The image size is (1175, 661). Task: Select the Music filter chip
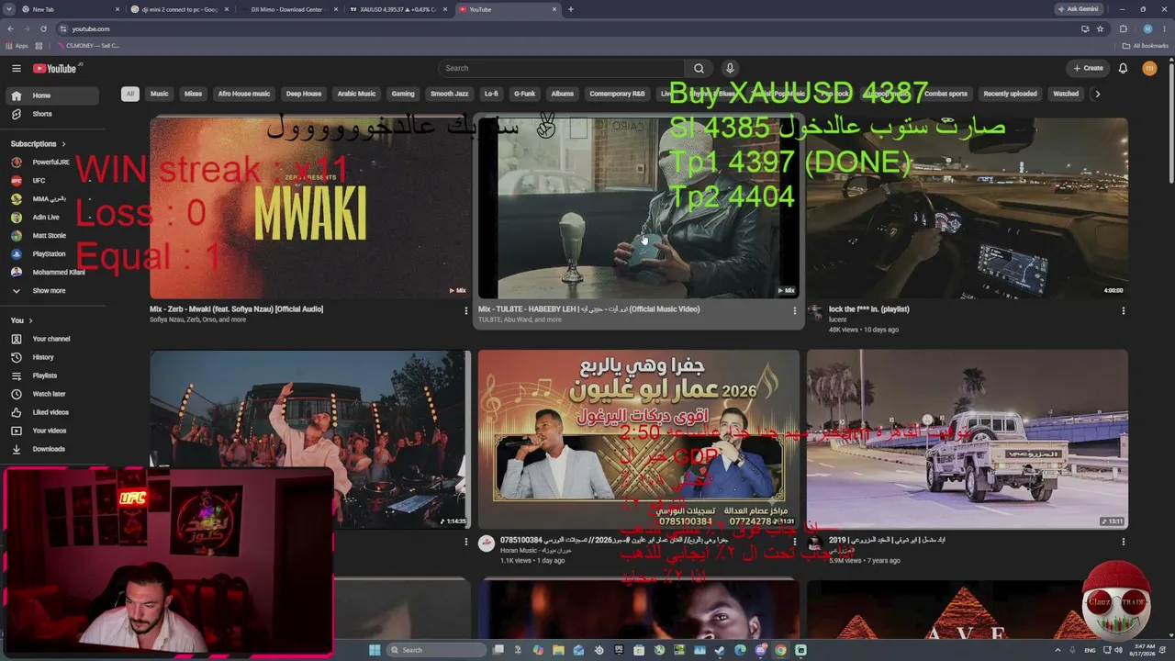160,94
